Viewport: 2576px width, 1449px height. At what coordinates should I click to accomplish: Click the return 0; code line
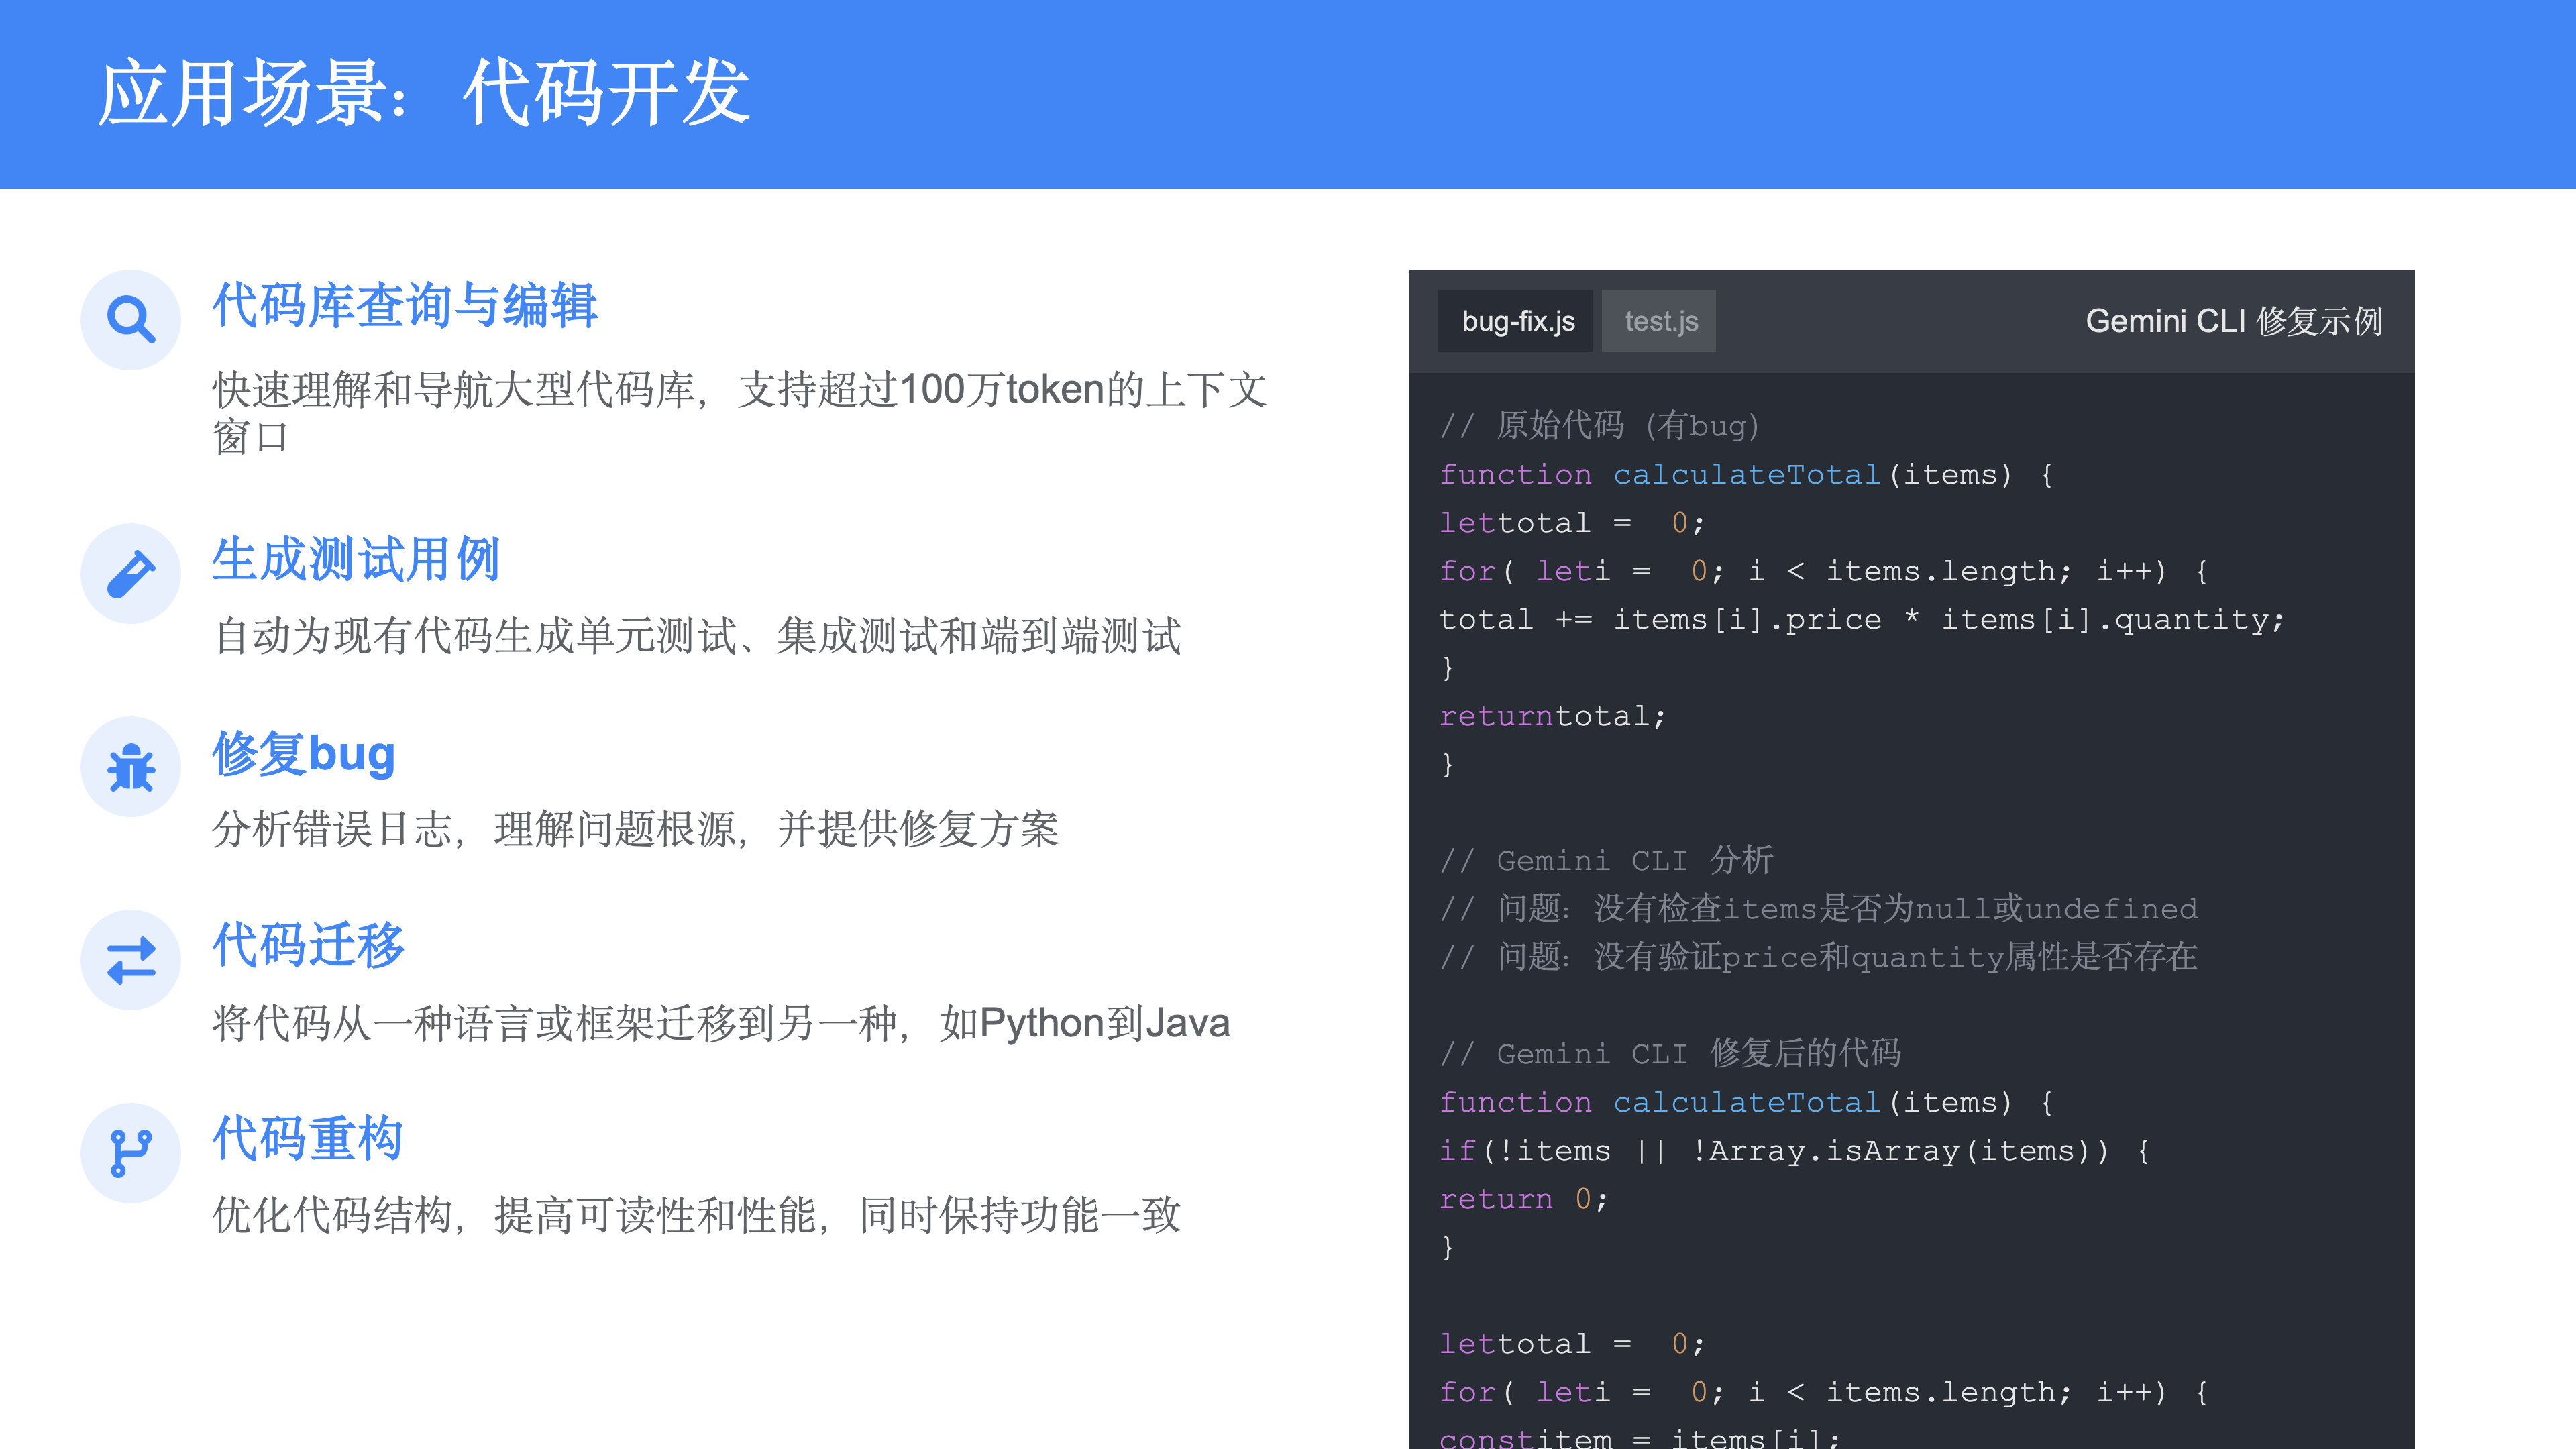click(x=1524, y=1199)
